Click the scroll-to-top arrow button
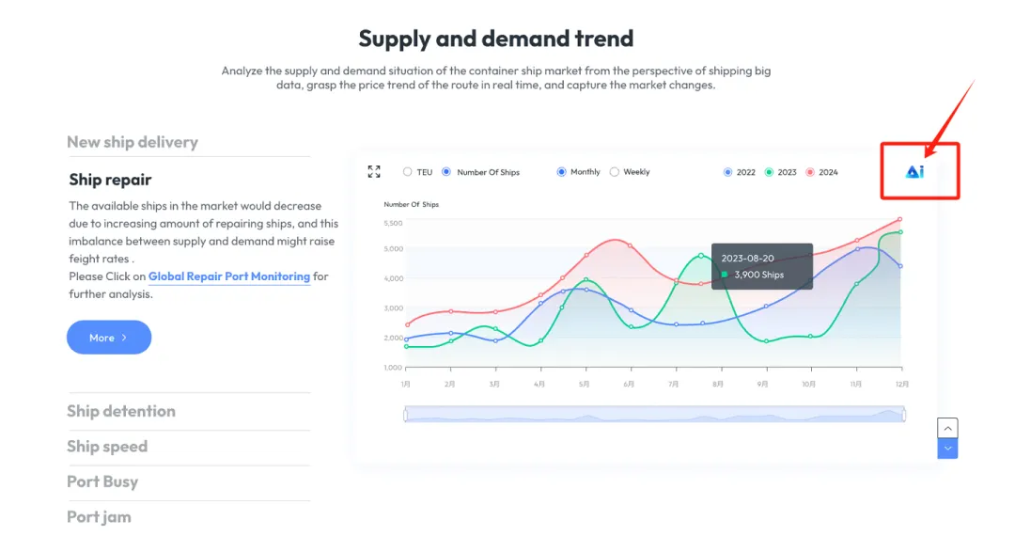 click(947, 428)
